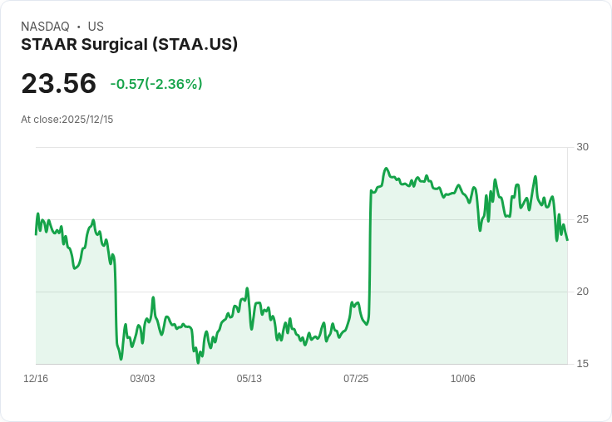Click the 12/16 date axis label
Screen dimensions: 612x422
point(36,379)
